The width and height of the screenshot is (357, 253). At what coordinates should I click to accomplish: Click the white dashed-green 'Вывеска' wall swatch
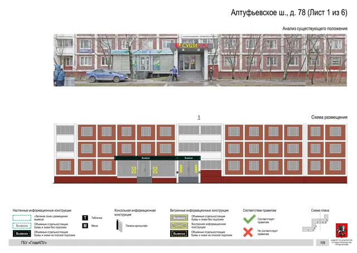tap(22, 226)
